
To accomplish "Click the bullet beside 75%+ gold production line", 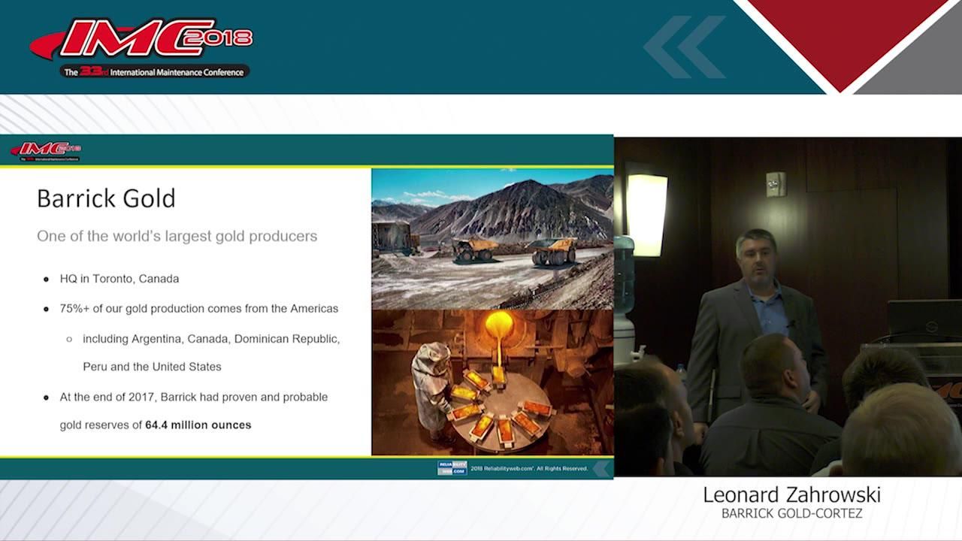I will coord(46,308).
